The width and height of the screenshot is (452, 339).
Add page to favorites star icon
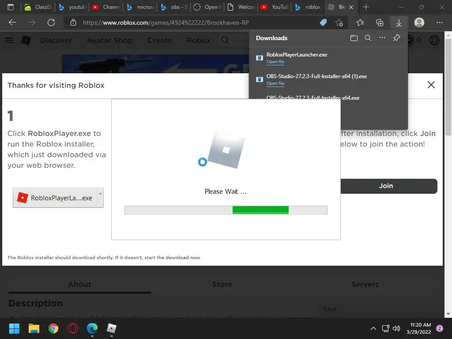339,23
